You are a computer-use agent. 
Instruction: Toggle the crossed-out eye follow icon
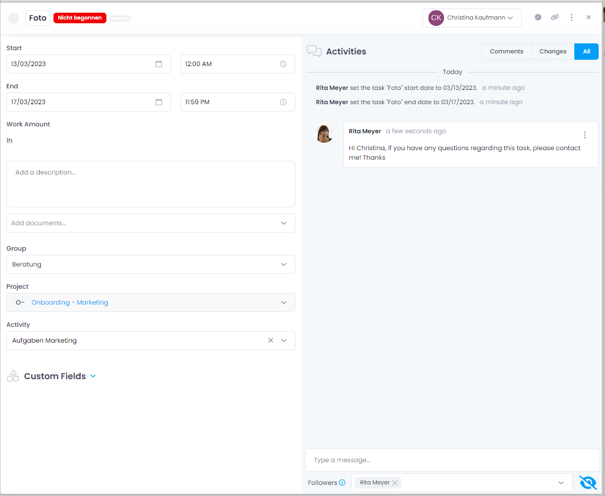click(x=588, y=482)
